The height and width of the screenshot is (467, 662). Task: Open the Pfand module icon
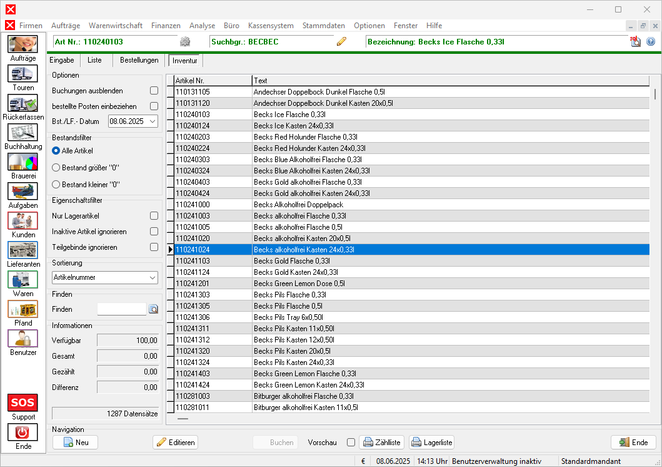(23, 309)
